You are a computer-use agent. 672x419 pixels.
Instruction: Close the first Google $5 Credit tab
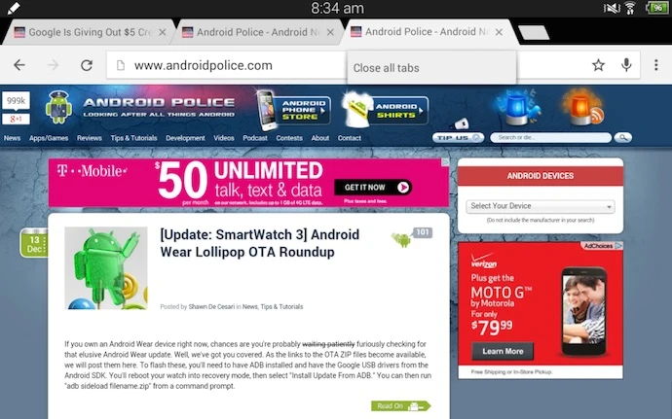pyautogui.click(x=163, y=32)
